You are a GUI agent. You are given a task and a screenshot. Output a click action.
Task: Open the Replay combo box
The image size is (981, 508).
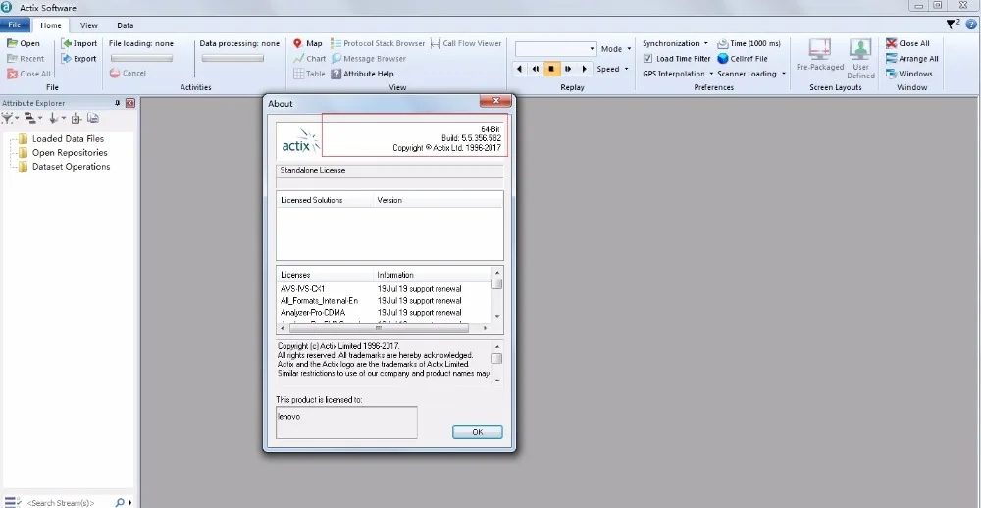555,48
